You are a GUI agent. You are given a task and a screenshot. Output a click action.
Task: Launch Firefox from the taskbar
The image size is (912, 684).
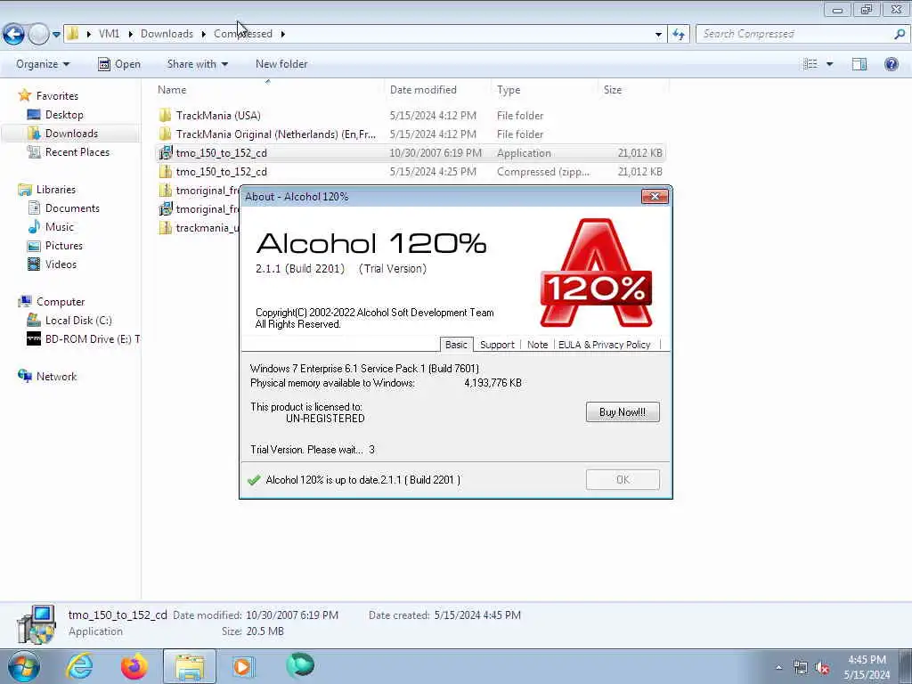(134, 666)
